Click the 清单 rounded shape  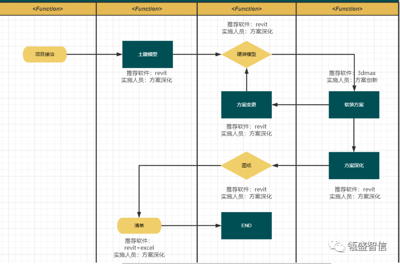[139, 226]
